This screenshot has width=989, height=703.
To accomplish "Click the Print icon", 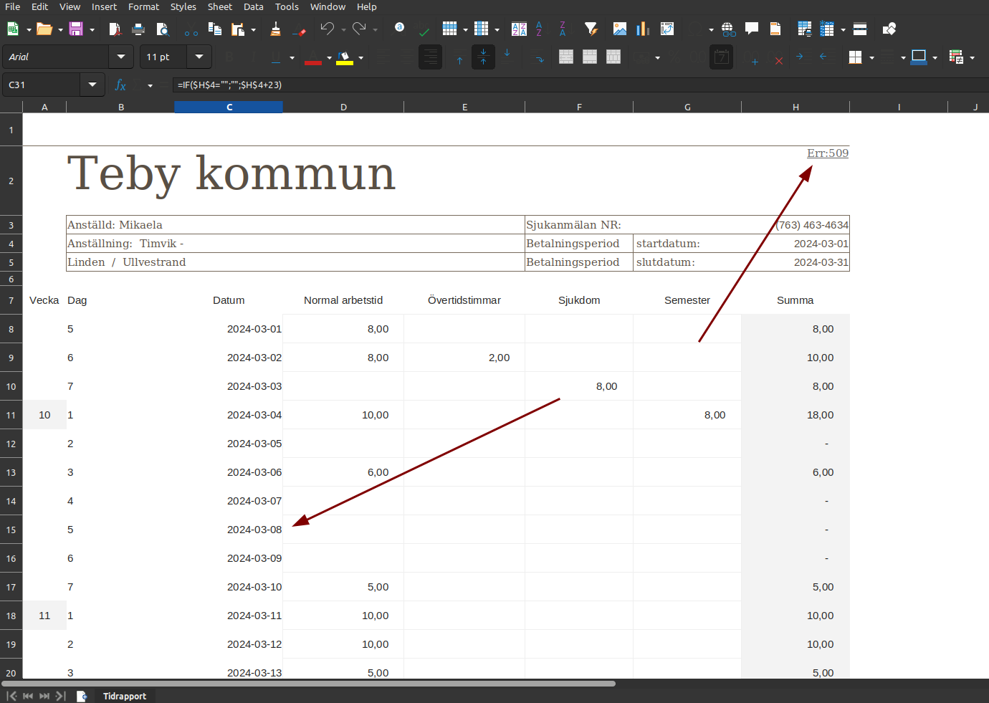I will click(138, 29).
